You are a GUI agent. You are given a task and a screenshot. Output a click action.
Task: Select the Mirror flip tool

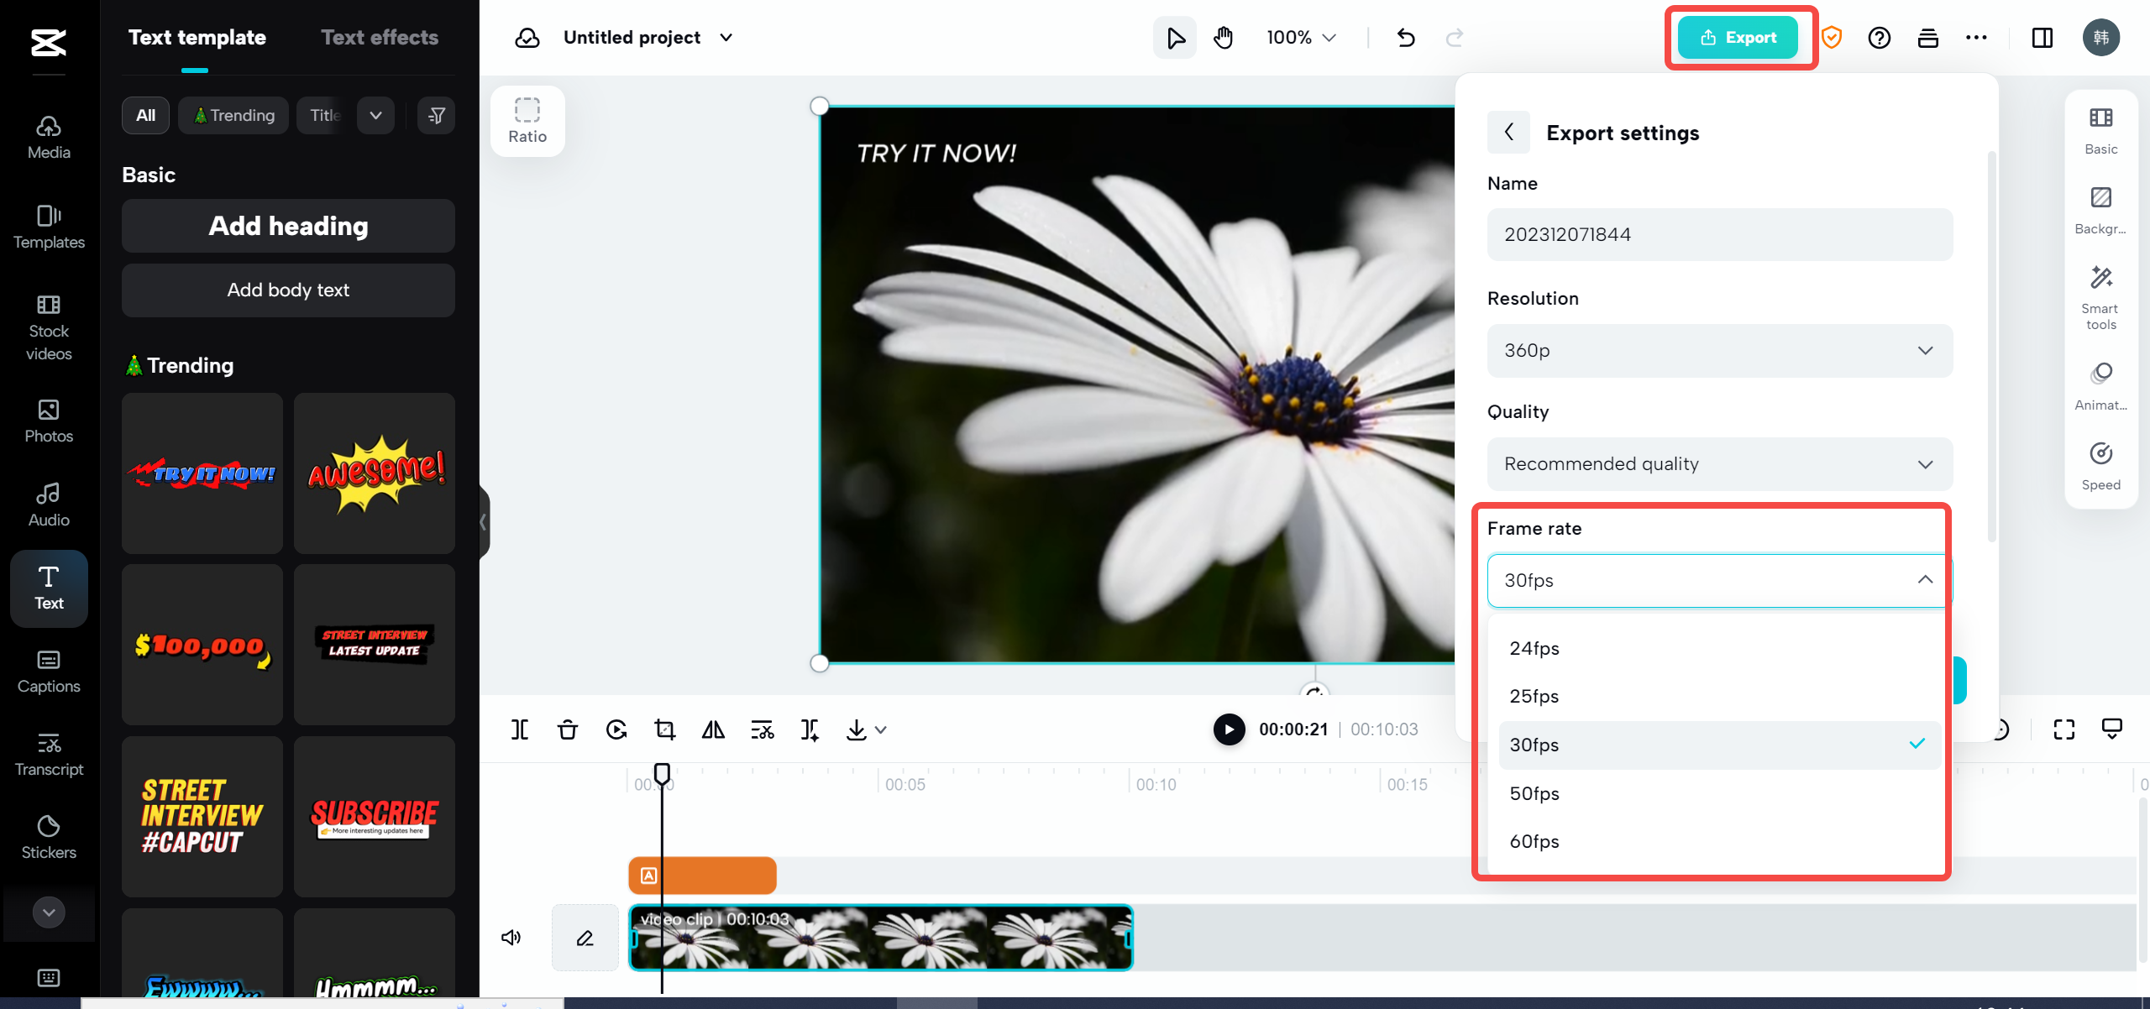713,729
